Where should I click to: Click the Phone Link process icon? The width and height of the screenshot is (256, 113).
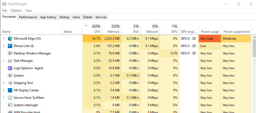tap(10, 46)
